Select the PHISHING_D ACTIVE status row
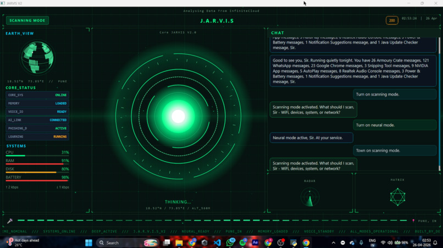 pos(37,128)
